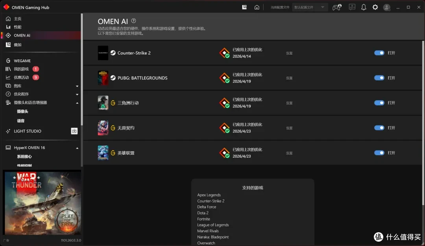Viewport: 425px width, 246px height.
Task: Turn off 英雄联盟 optimization toggle
Action: pyautogui.click(x=379, y=152)
